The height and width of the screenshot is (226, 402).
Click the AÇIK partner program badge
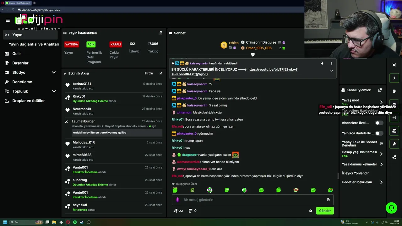click(x=91, y=44)
